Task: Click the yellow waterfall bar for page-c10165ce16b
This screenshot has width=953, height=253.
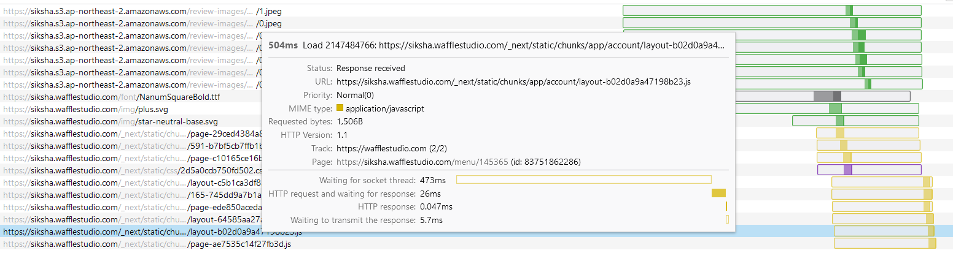Action: click(869, 157)
